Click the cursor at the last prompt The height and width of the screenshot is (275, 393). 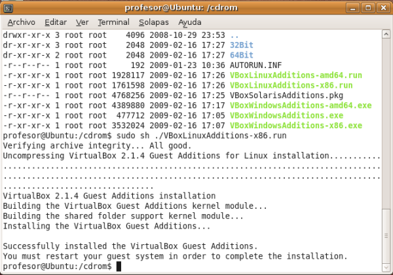tap(119, 266)
